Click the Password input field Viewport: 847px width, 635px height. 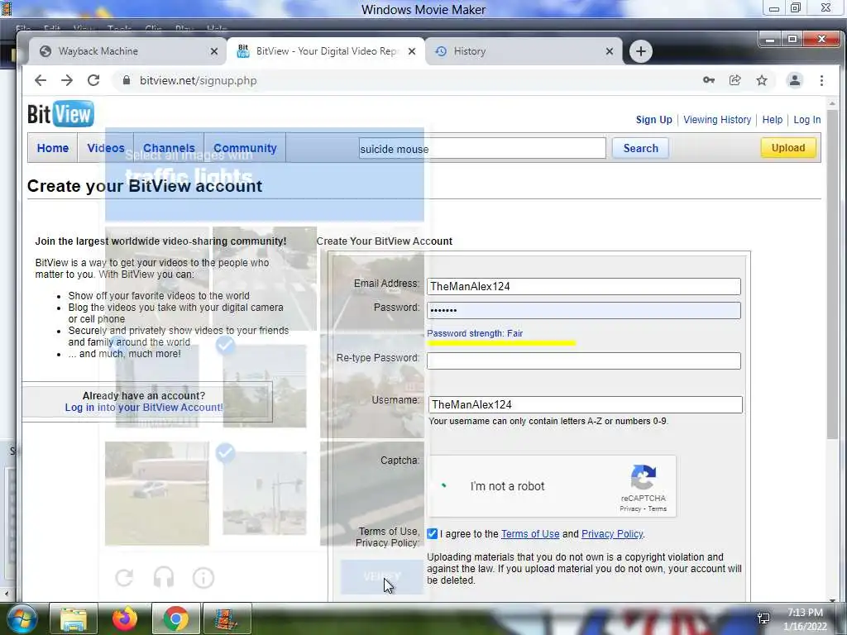583,310
